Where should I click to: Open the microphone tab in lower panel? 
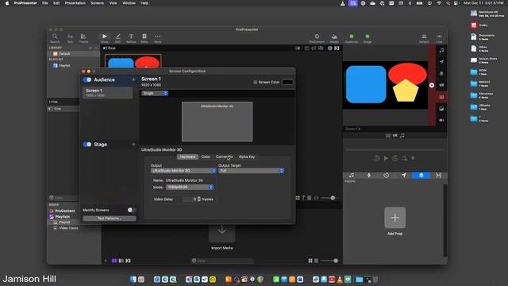pos(368,175)
